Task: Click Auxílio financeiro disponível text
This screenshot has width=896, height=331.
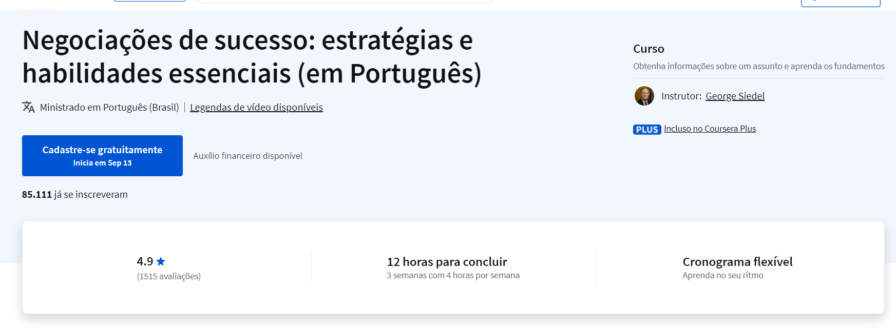Action: tap(247, 156)
